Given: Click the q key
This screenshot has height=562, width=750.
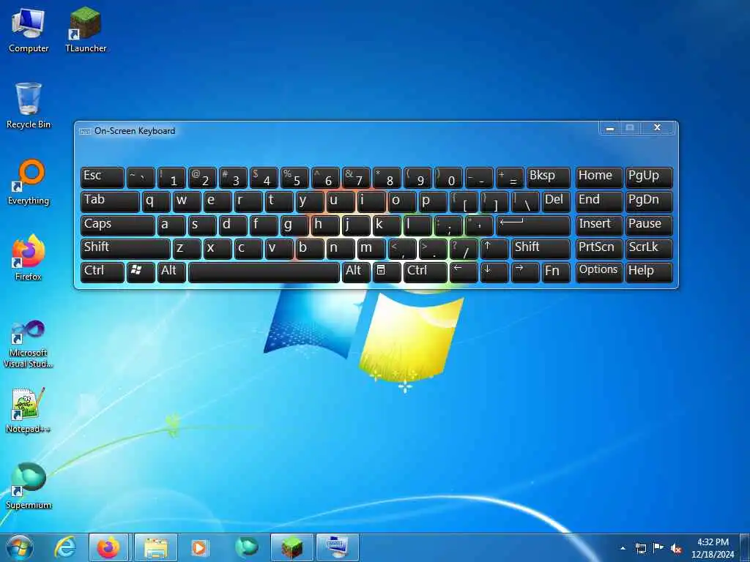Looking at the screenshot, I should coord(156,201).
